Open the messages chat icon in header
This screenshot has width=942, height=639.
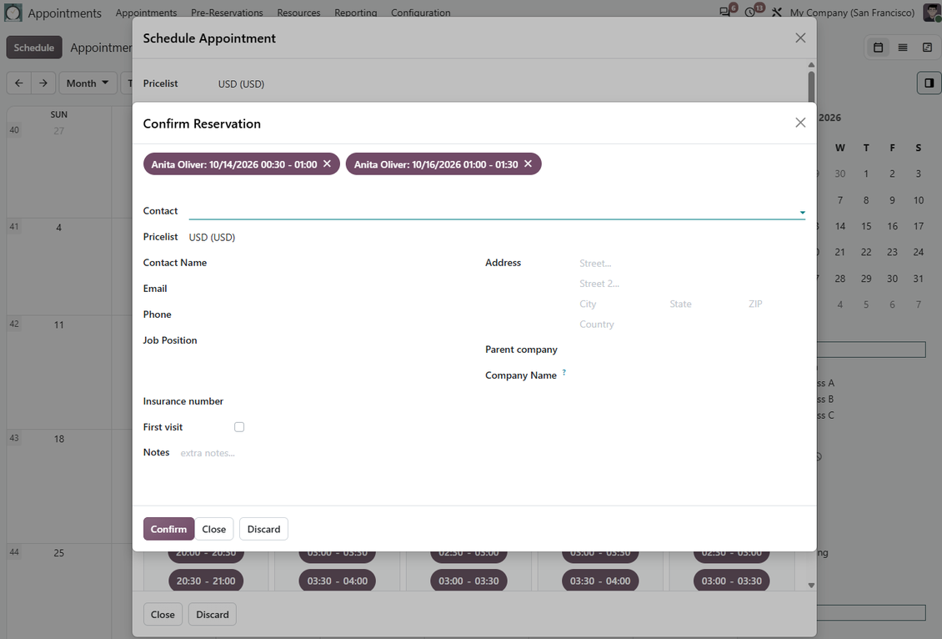tap(725, 12)
